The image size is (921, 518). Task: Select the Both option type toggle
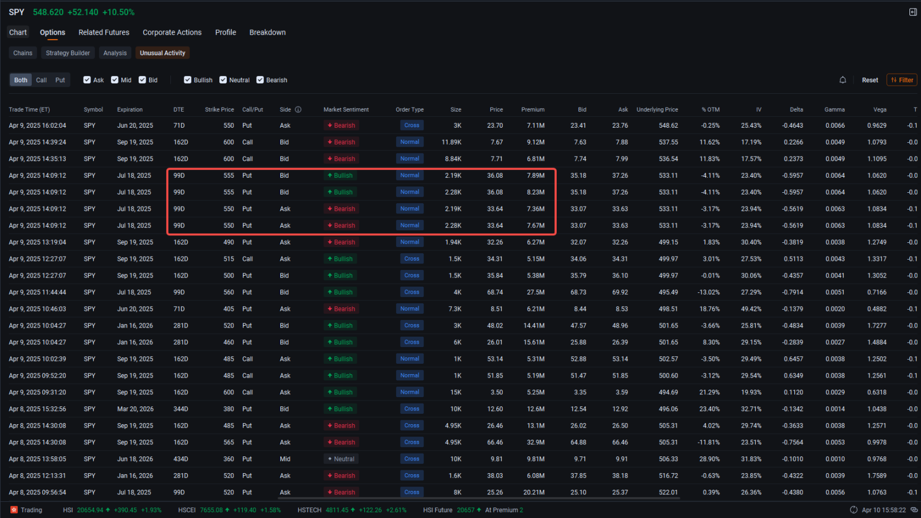[21, 80]
